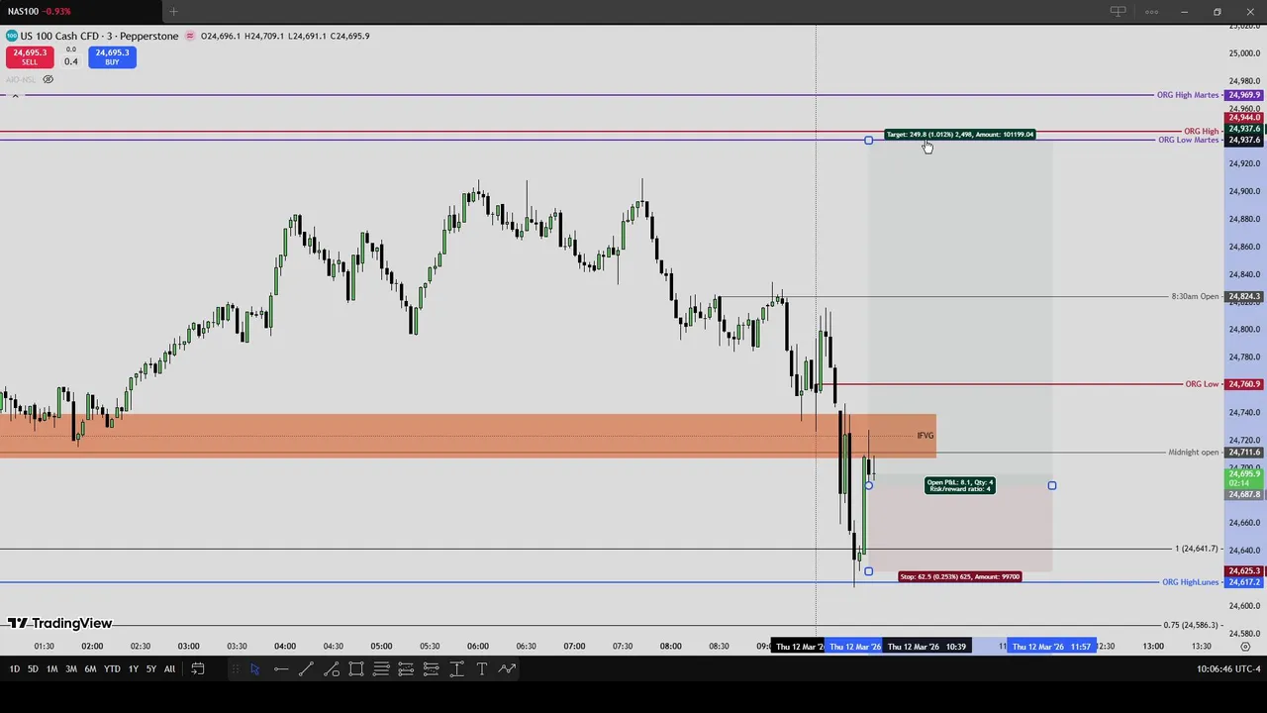Open the go-to-date calendar icon
Screen dimensions: 1267x713
[198, 669]
